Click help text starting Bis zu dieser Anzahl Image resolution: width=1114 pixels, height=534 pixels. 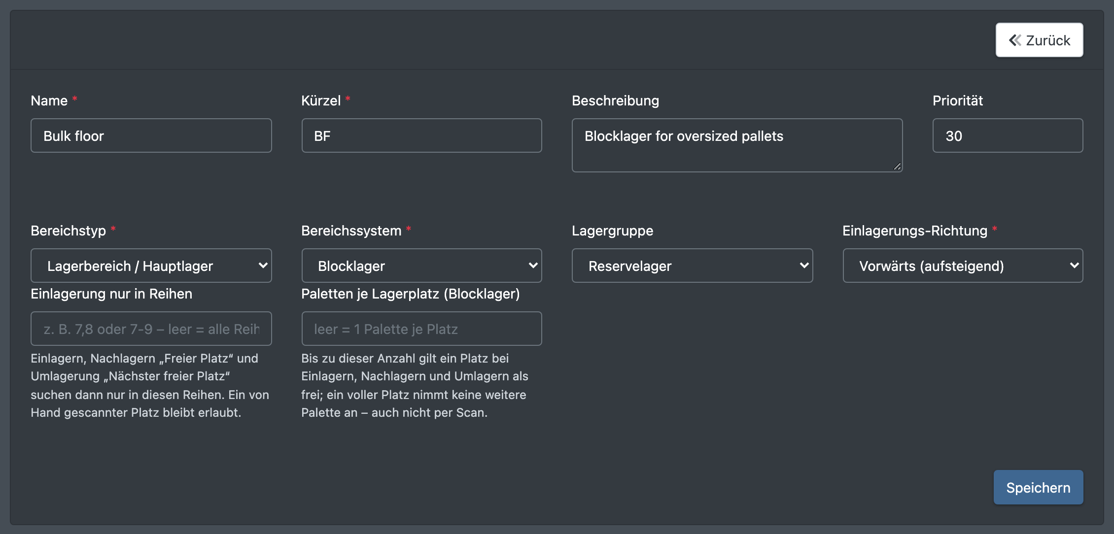click(x=415, y=385)
